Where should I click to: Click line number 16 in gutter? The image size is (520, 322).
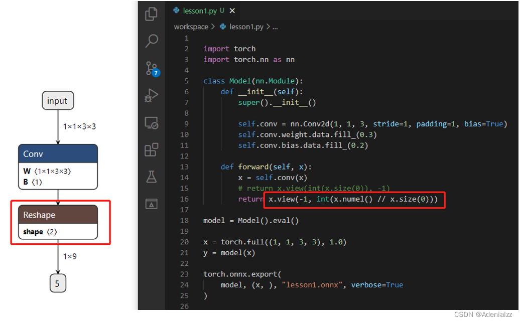(x=184, y=199)
